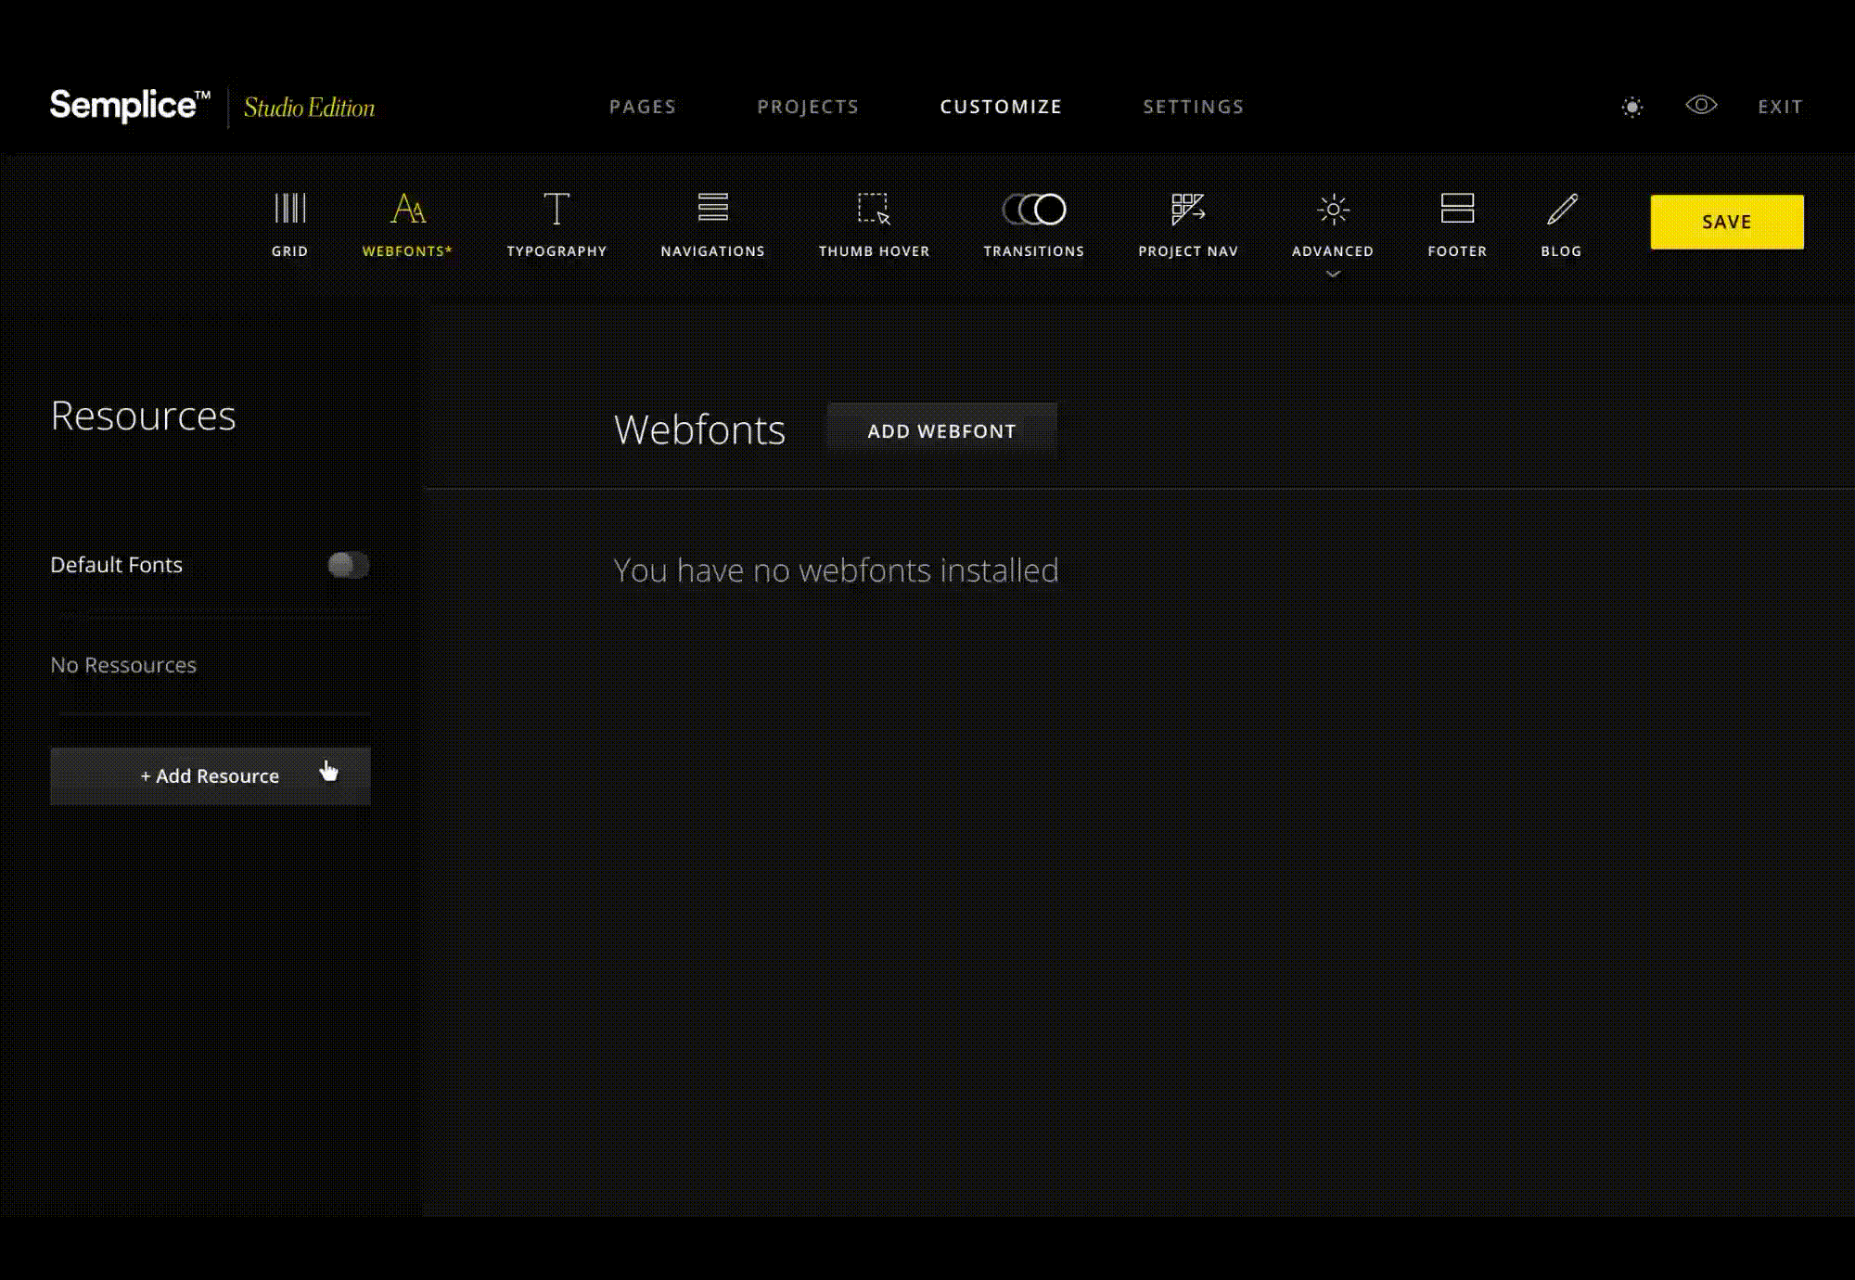
Task: Switch to the Pages tab
Action: pyautogui.click(x=643, y=107)
